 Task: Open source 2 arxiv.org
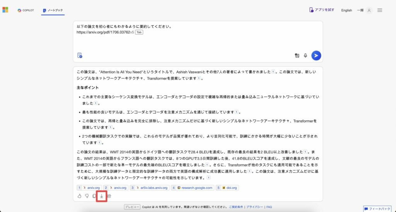116,188
